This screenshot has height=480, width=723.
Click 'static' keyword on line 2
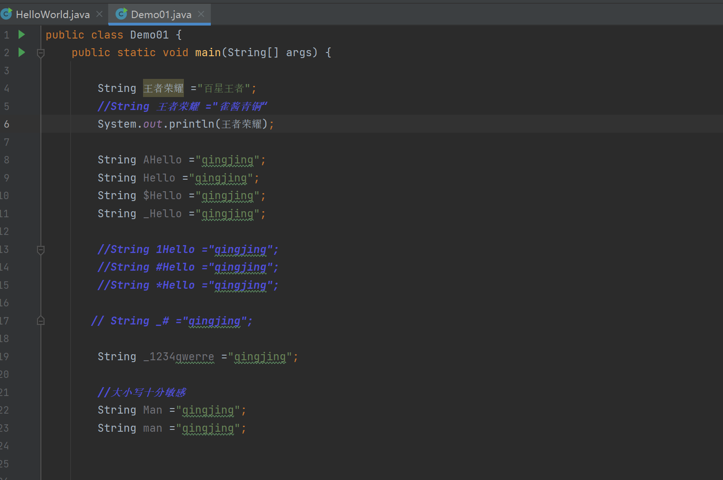point(137,52)
